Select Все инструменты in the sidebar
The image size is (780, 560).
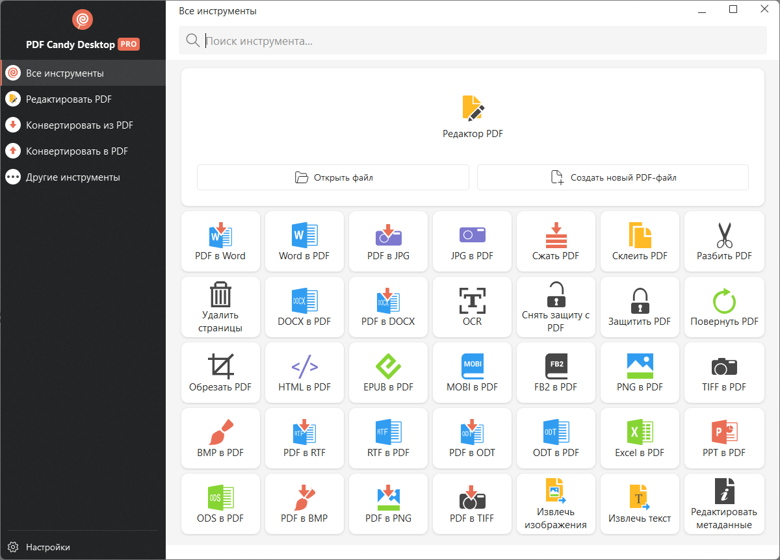click(x=83, y=73)
